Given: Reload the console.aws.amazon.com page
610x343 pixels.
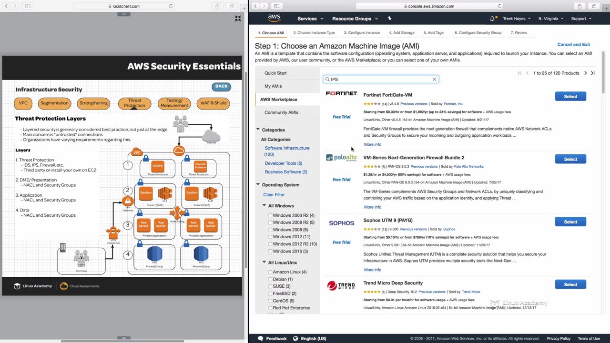Looking at the screenshot, I should (499, 6).
